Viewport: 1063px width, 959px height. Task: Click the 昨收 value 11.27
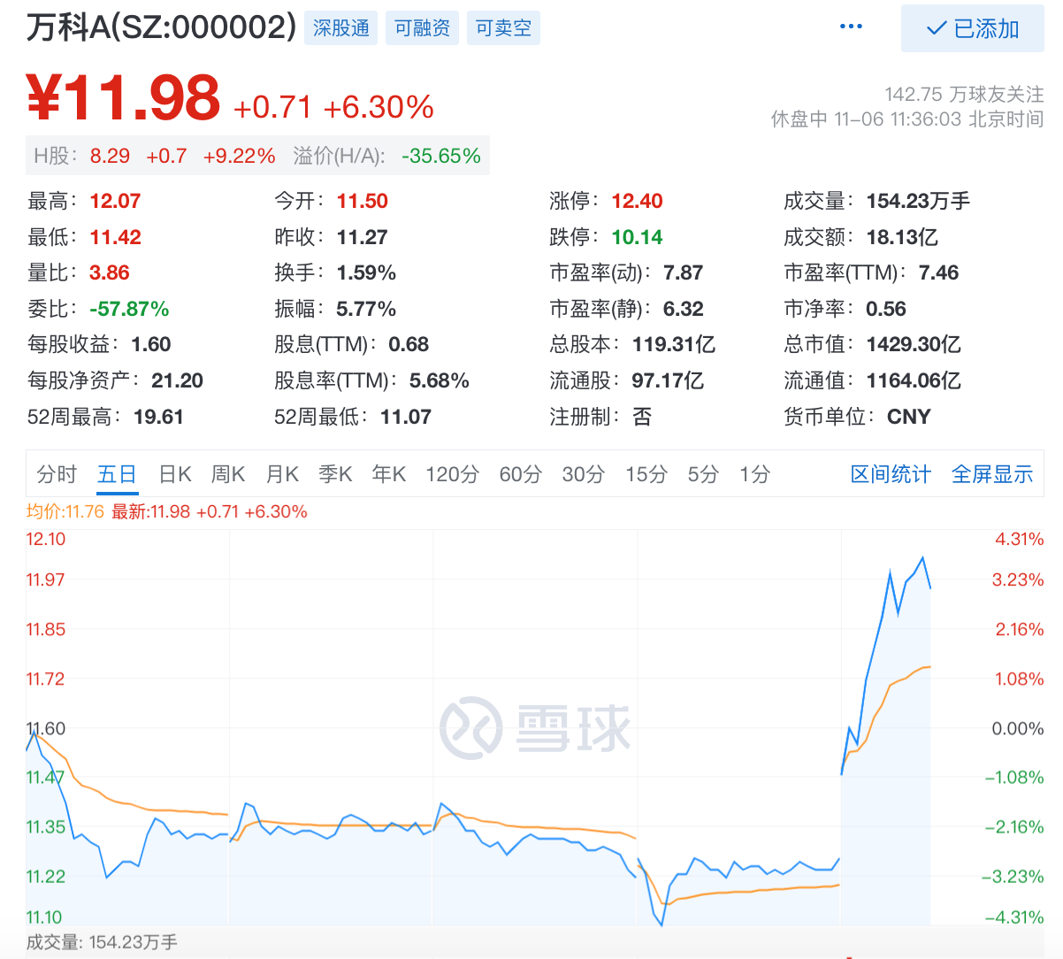[x=363, y=237]
